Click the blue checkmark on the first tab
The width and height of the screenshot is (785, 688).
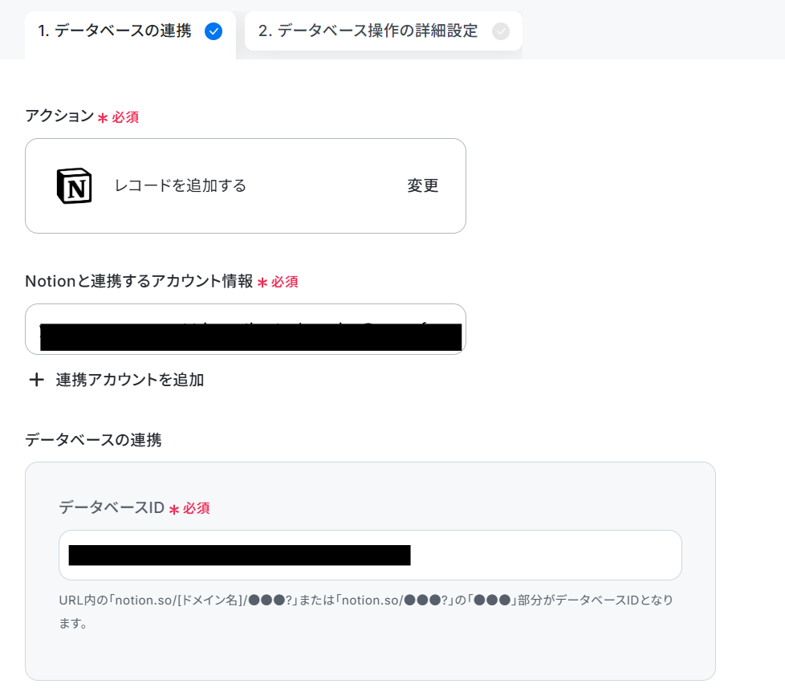(x=214, y=31)
